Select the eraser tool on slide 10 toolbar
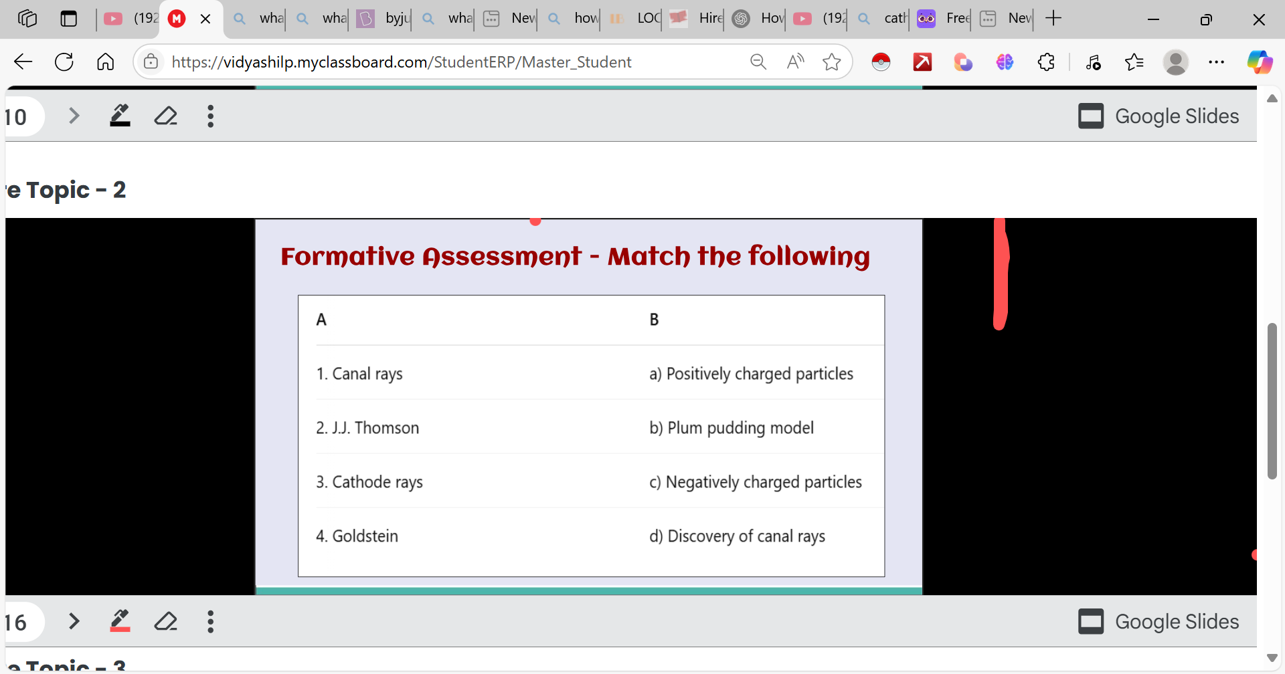Viewport: 1285px width, 674px height. coord(165,116)
